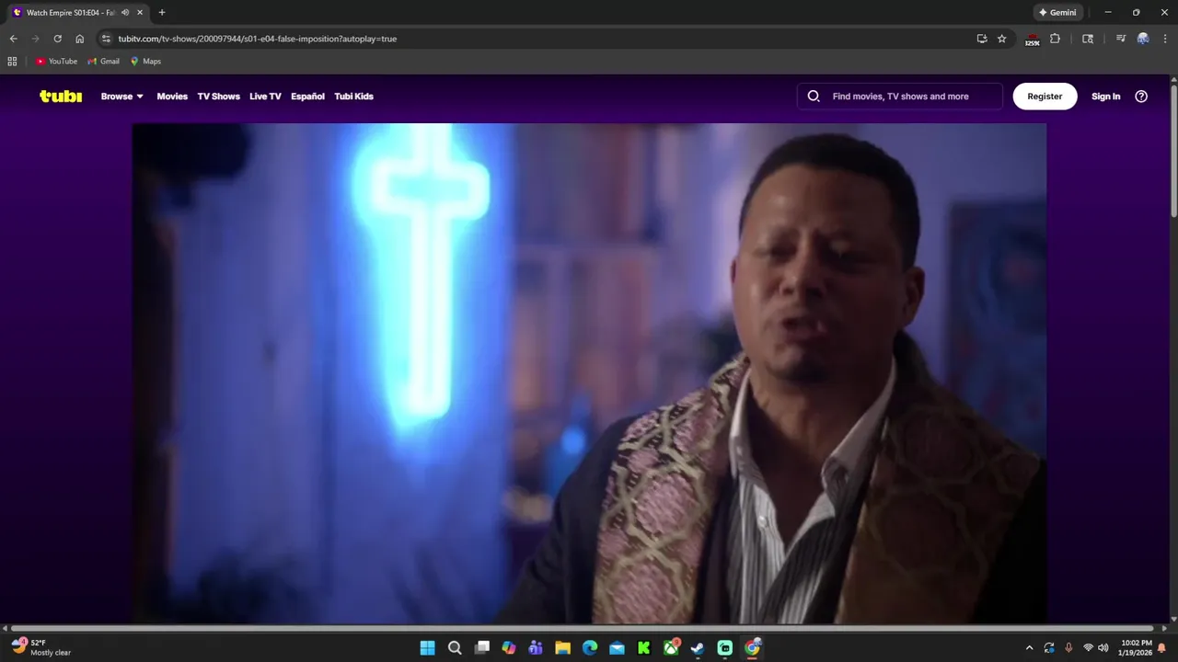Open Mail app on taskbar

(x=617, y=648)
